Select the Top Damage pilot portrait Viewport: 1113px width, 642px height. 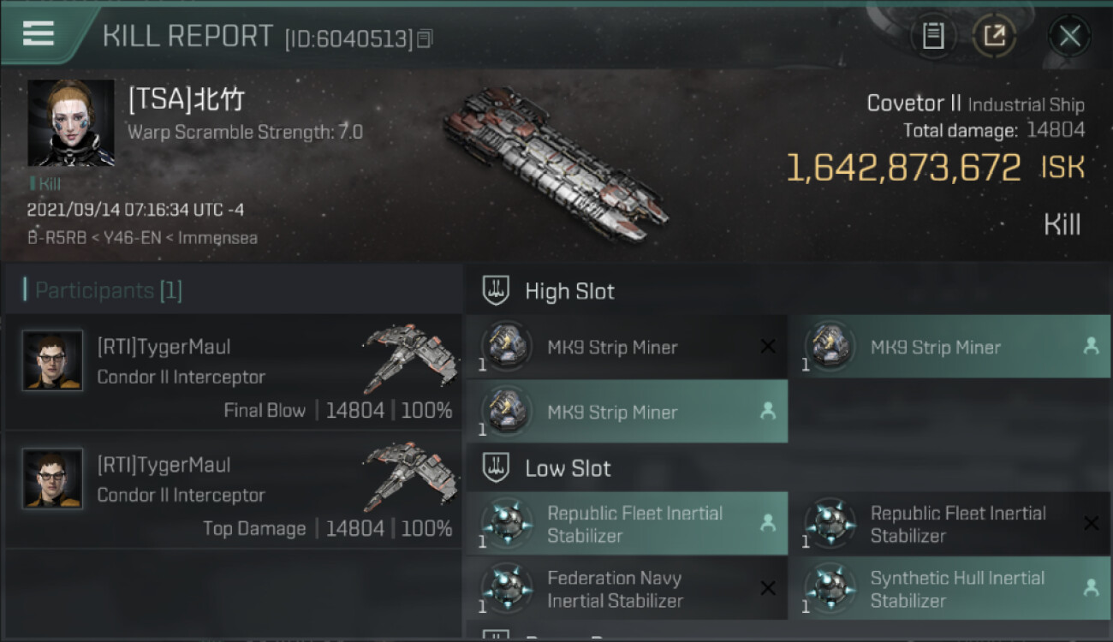coord(53,479)
